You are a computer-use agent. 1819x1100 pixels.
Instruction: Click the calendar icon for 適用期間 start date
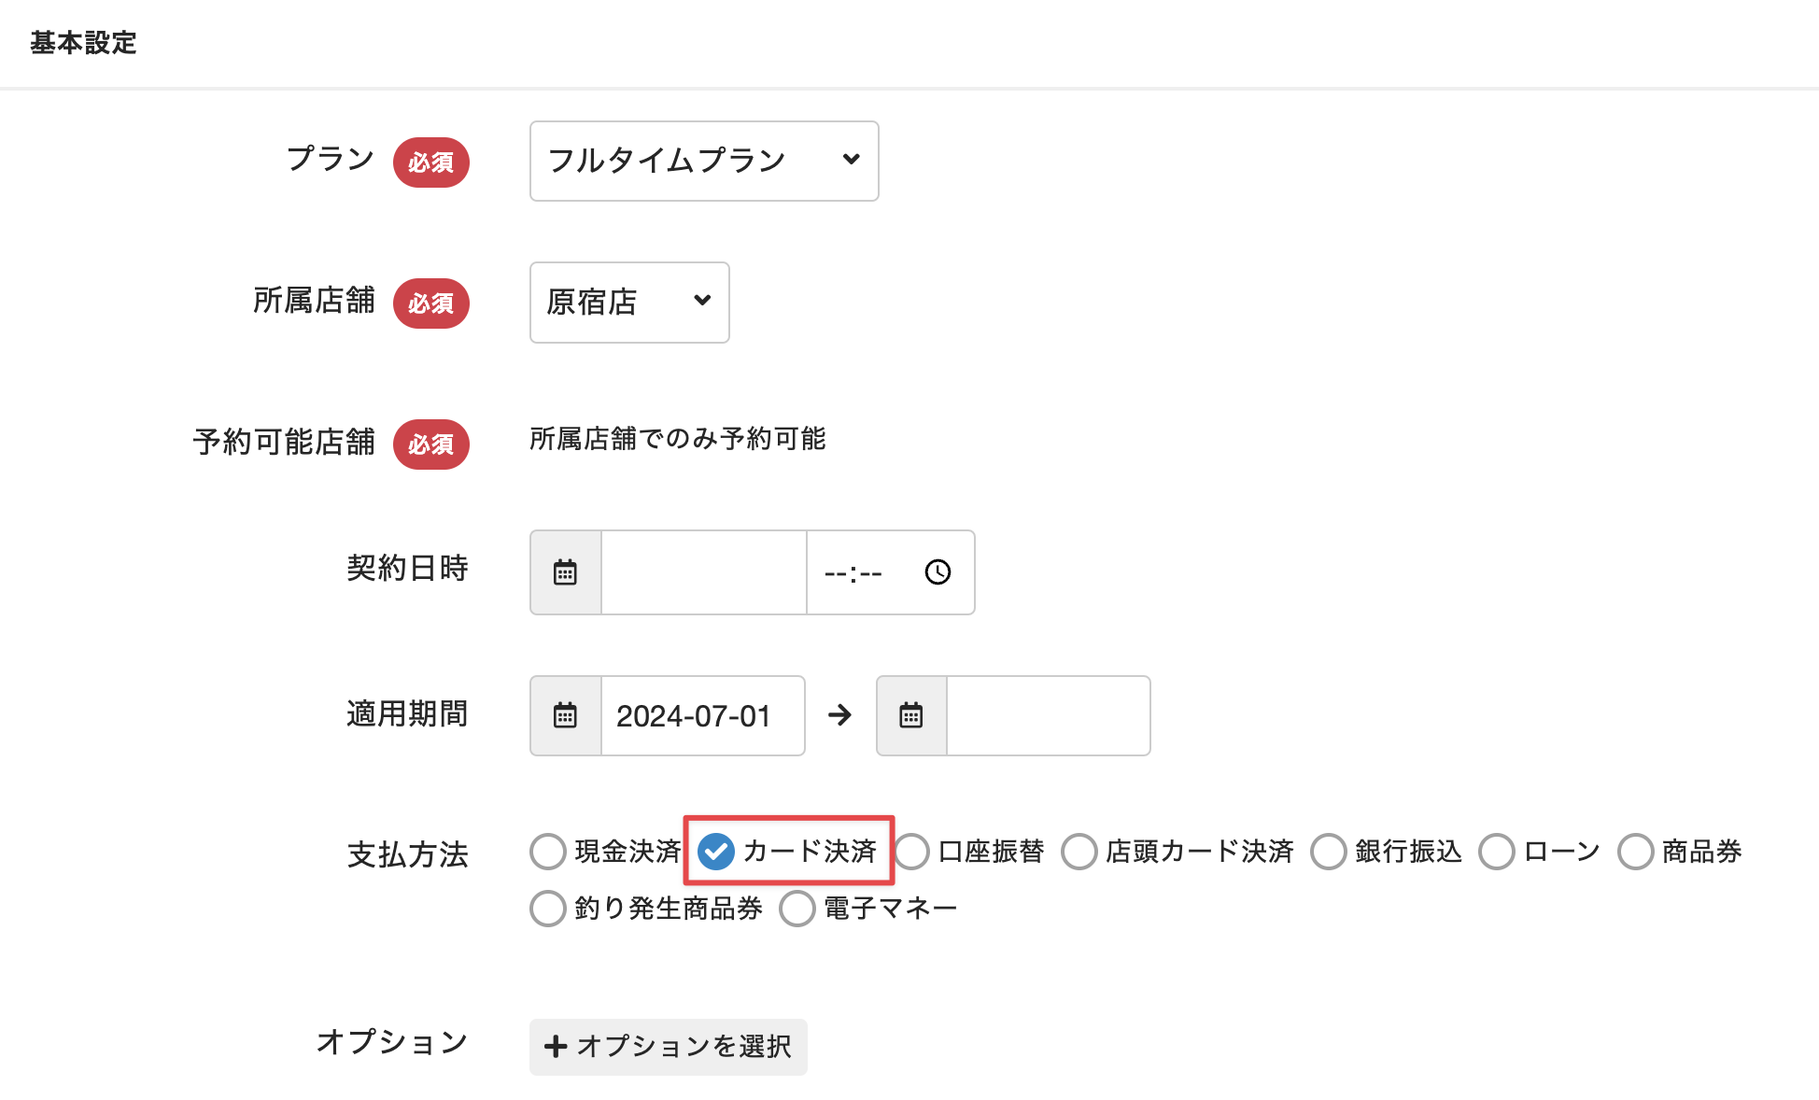coord(565,716)
